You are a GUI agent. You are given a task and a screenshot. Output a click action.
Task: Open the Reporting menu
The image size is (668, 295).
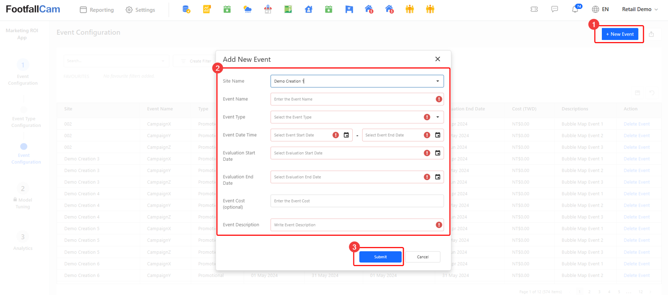point(97,10)
